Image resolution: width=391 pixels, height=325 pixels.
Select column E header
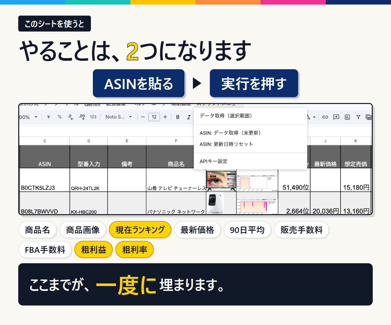(127, 141)
